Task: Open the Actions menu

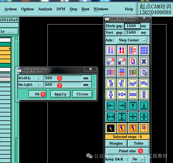Action: click(x=11, y=9)
